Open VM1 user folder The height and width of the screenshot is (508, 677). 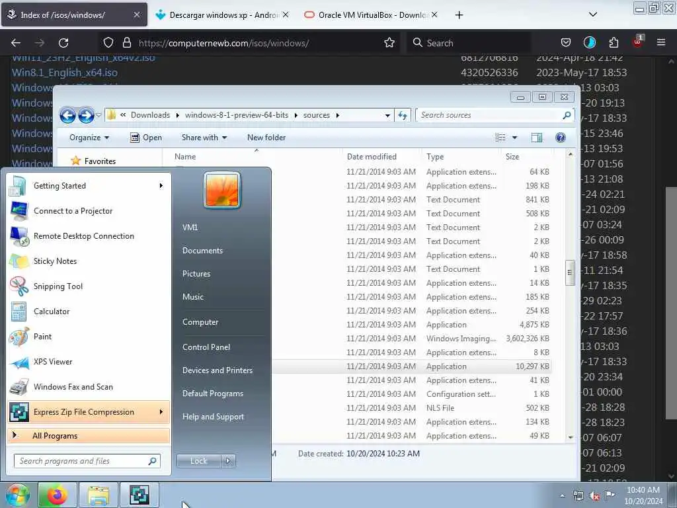[x=190, y=228]
